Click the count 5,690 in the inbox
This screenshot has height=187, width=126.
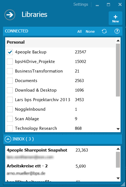(81, 166)
